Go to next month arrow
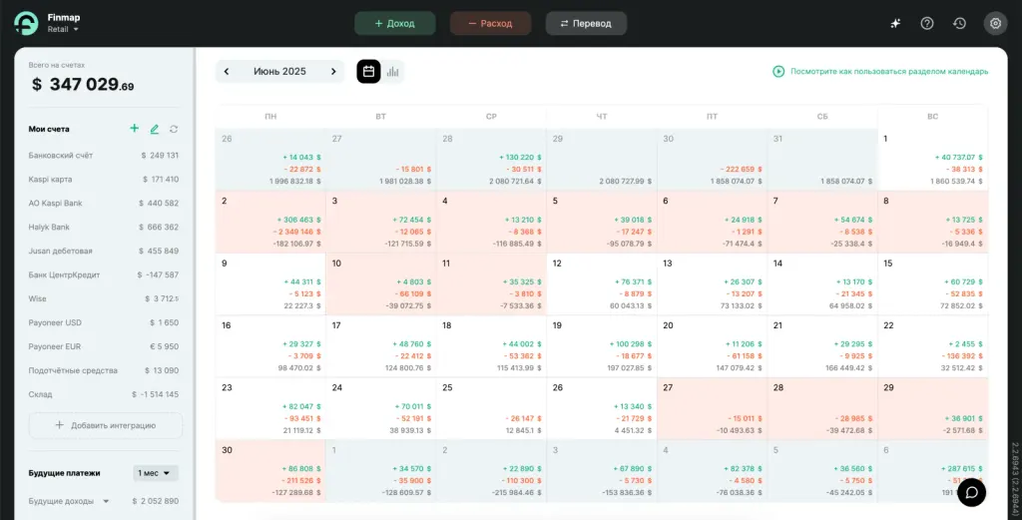The height and width of the screenshot is (520, 1022). click(x=333, y=72)
